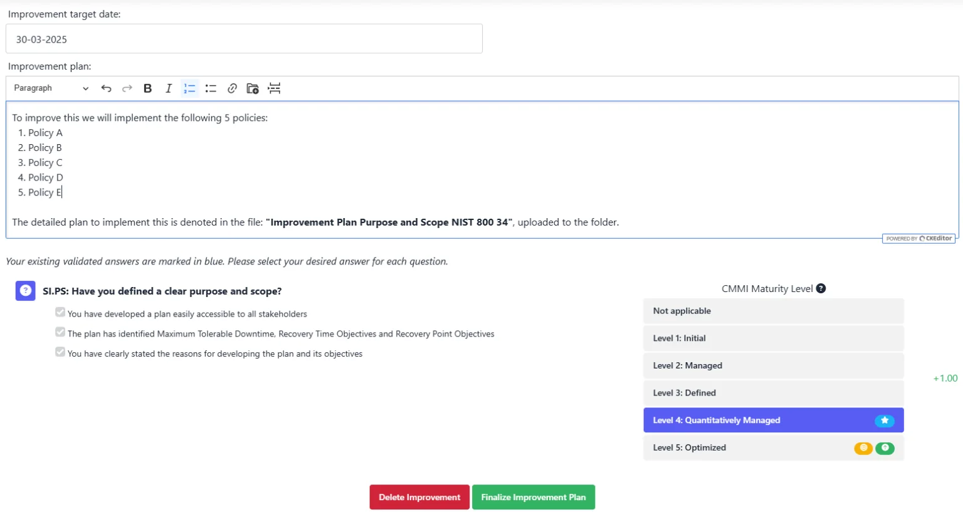
Task: Select Level 3: Defined maturity level
Action: pyautogui.click(x=773, y=393)
